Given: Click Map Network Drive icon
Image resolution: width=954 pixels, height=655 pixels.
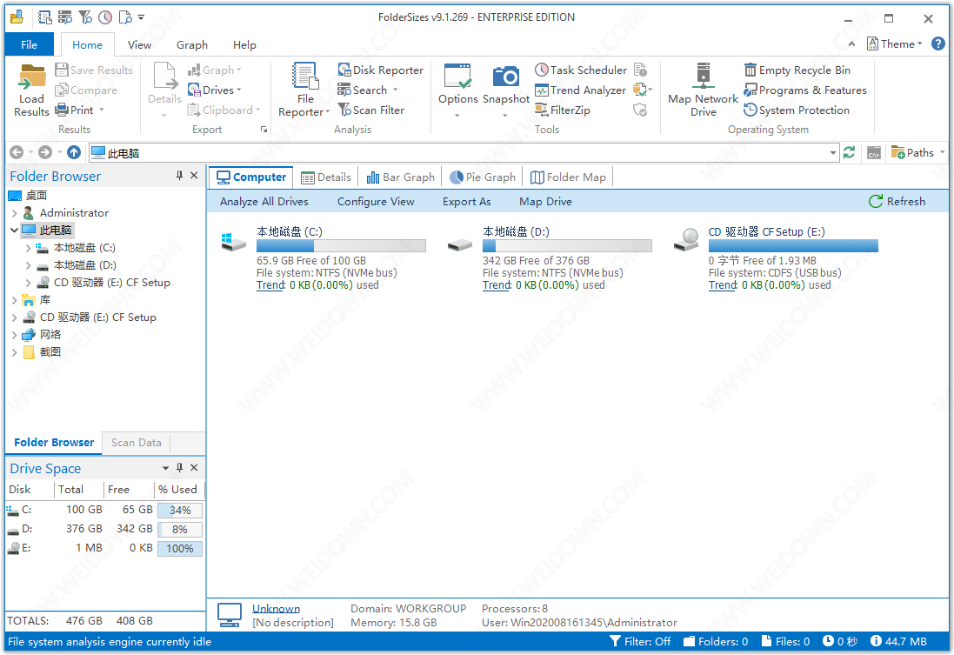Looking at the screenshot, I should [x=703, y=77].
